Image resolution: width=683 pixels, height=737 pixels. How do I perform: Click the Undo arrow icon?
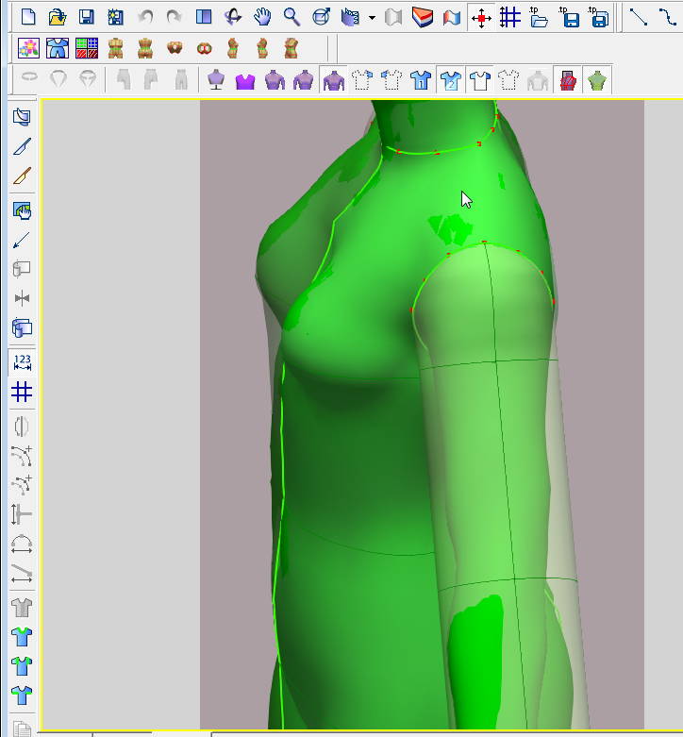[x=144, y=17]
